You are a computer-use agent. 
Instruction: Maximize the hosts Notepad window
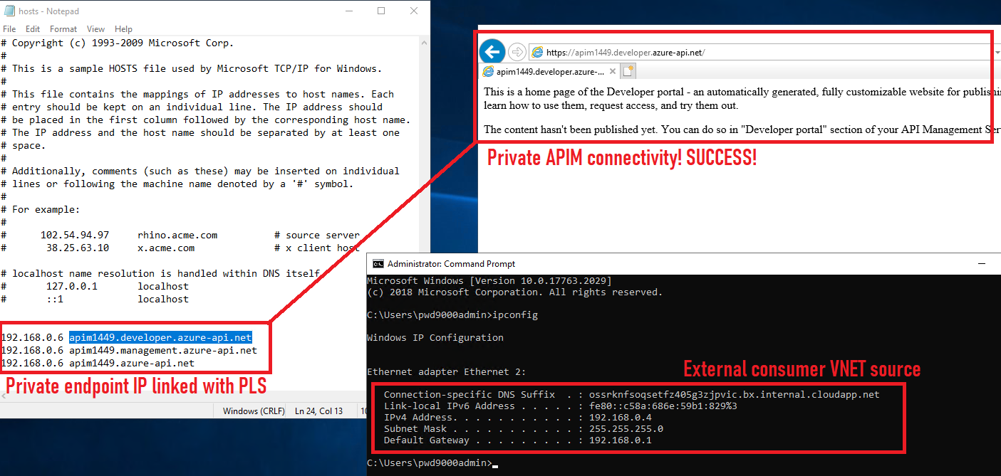[x=381, y=11]
